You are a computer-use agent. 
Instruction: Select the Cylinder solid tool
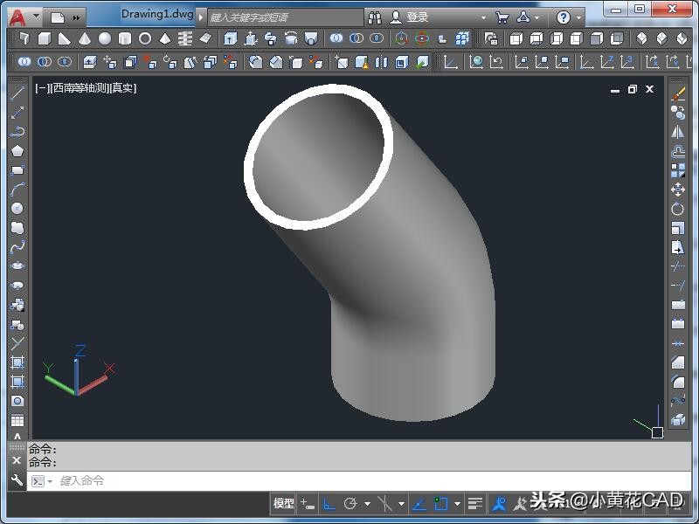coord(125,39)
